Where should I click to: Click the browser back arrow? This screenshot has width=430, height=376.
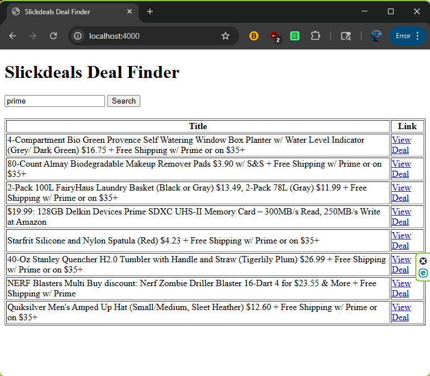[12, 36]
